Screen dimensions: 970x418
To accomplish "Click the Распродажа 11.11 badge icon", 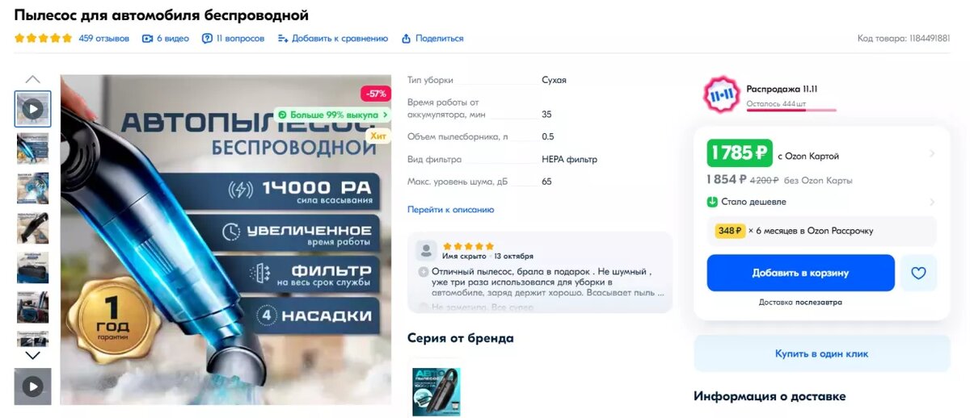I will (721, 95).
